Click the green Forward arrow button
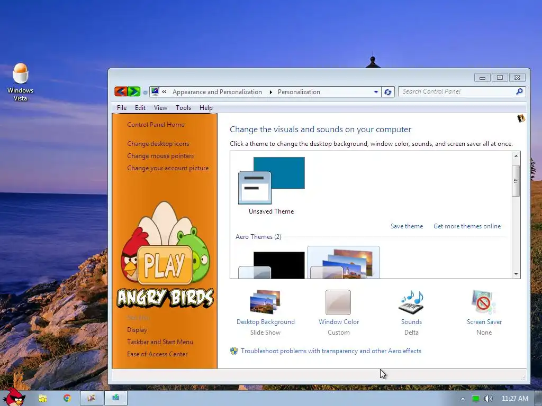 [x=134, y=91]
